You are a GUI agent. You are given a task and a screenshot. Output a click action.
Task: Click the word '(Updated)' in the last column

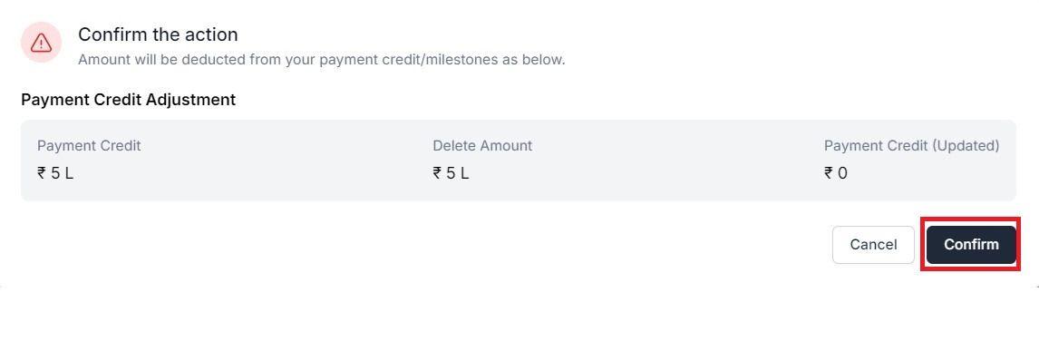click(965, 145)
